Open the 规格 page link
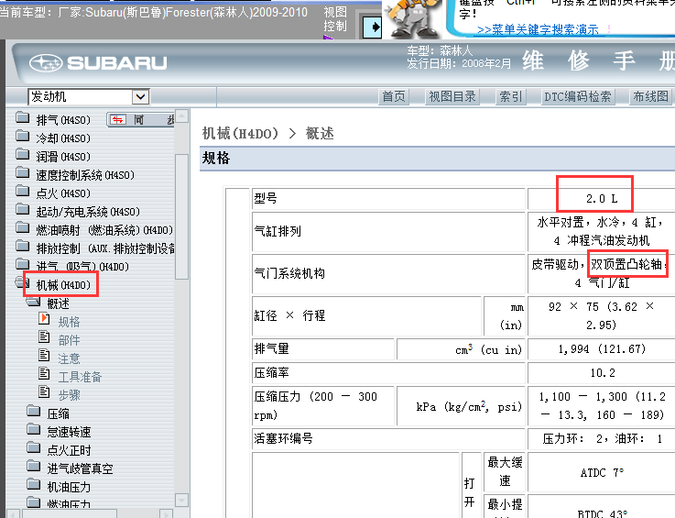Screen dimensions: 675x518 69,322
